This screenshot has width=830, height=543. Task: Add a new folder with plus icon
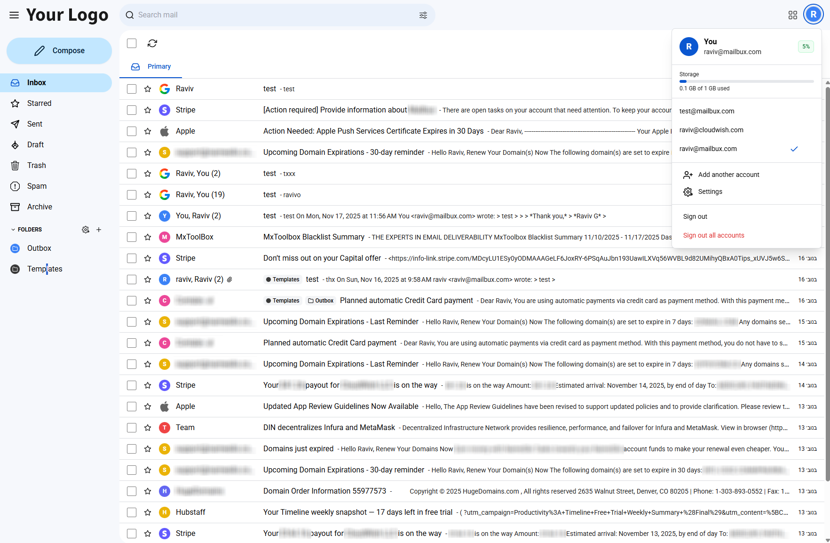[99, 230]
